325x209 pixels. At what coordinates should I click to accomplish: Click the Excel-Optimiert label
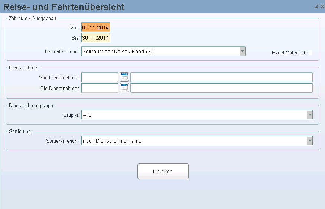point(288,53)
